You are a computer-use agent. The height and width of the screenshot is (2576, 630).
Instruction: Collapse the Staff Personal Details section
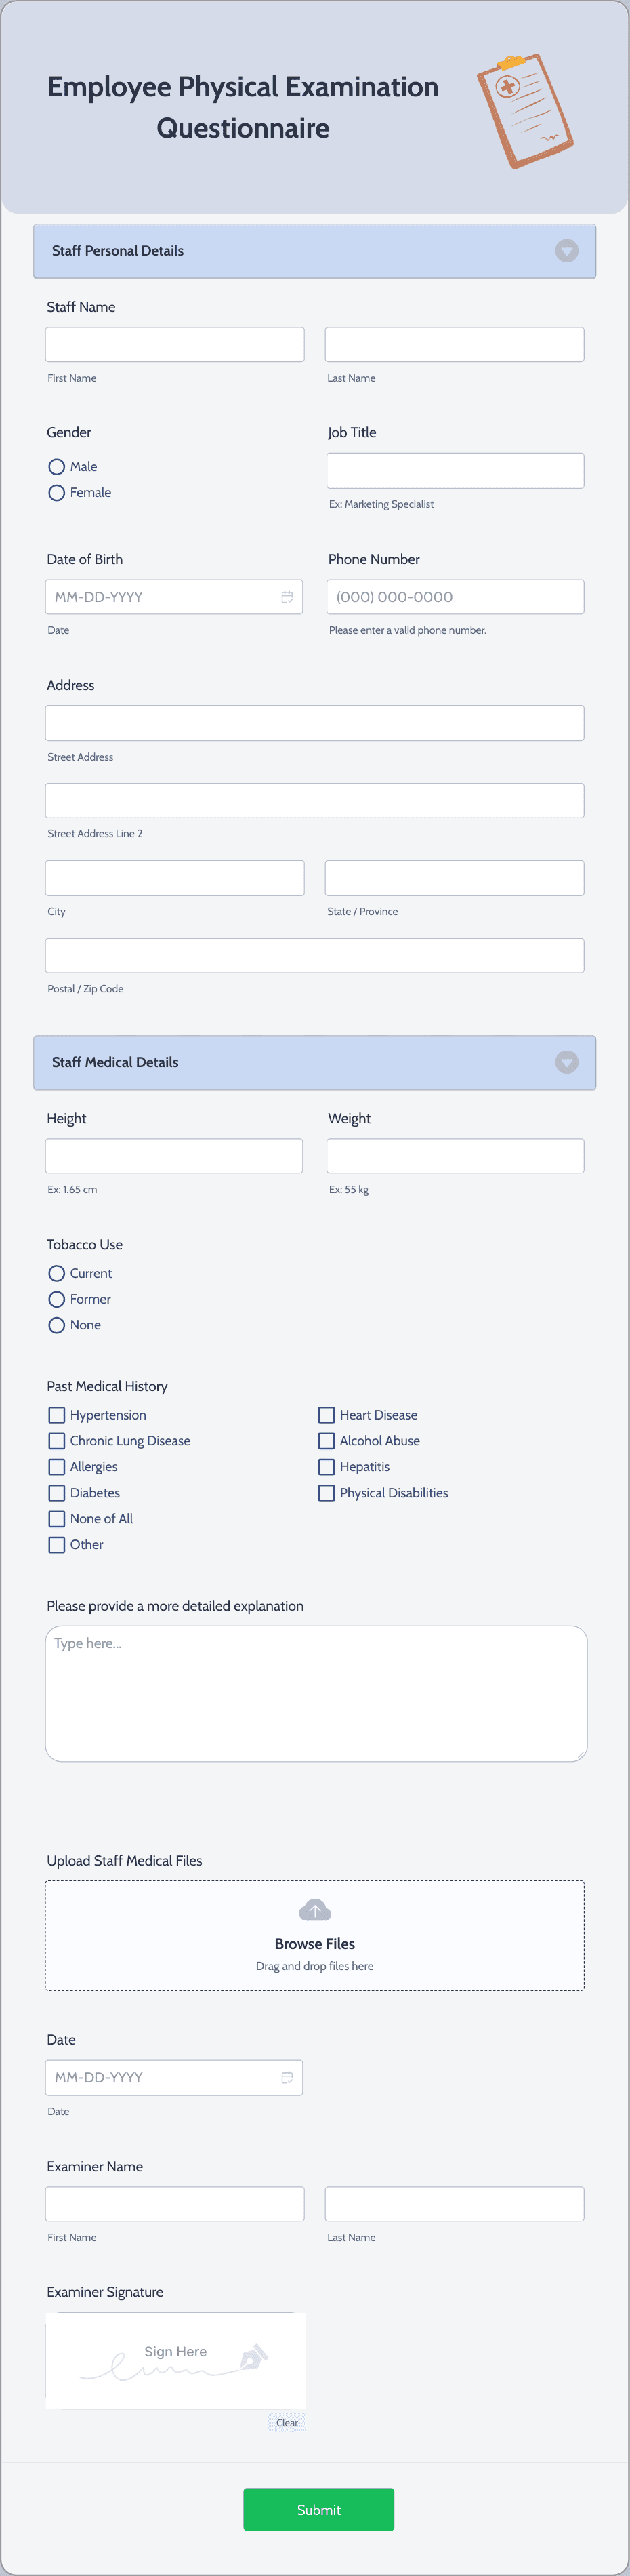[x=566, y=251]
